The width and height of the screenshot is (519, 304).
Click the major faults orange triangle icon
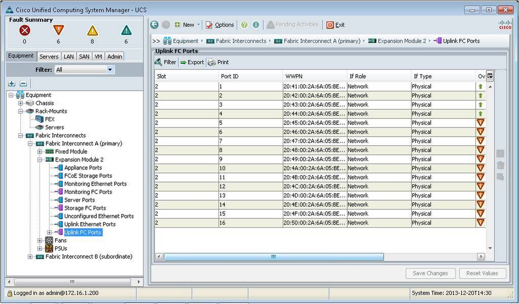(x=58, y=30)
